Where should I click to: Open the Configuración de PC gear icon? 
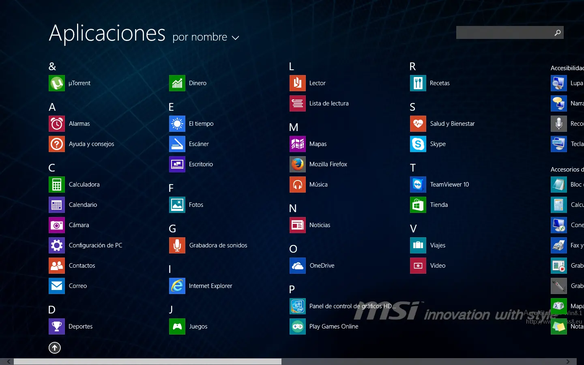click(x=57, y=245)
